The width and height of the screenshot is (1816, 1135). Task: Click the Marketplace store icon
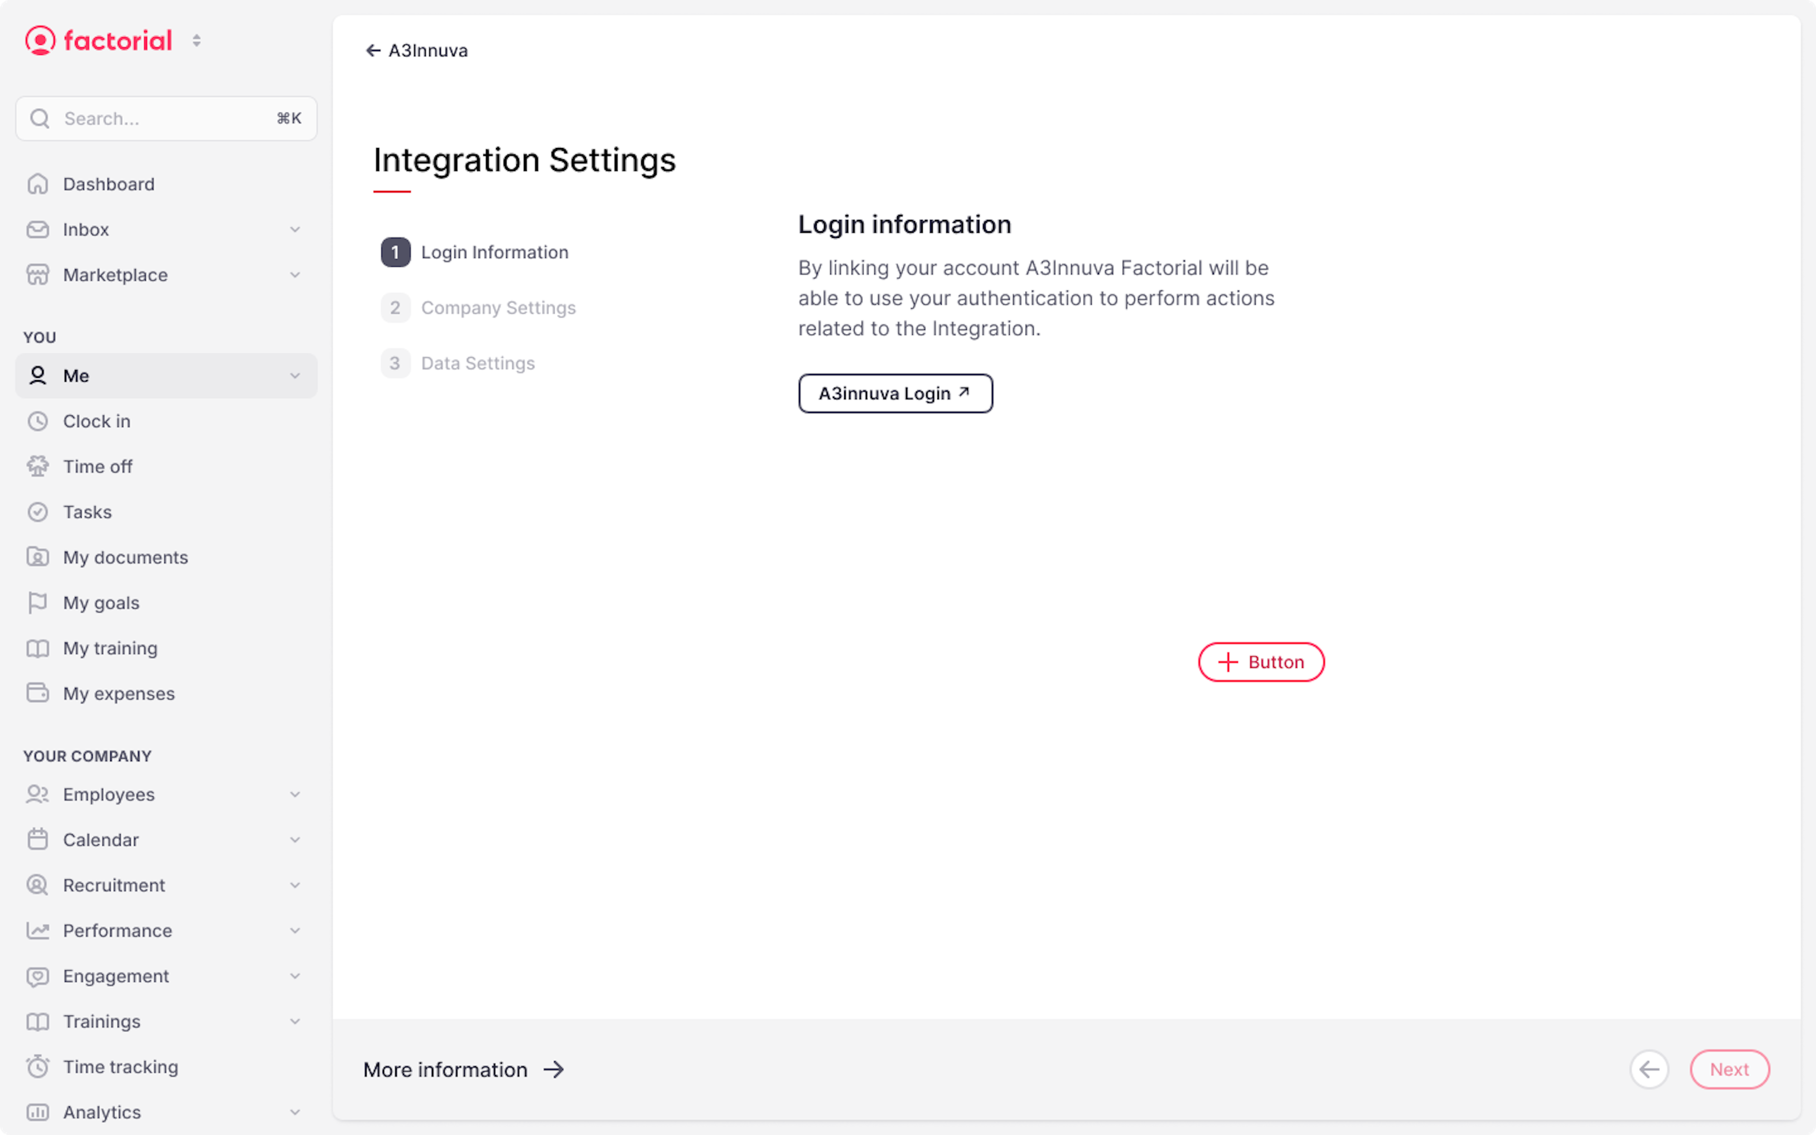coord(37,275)
